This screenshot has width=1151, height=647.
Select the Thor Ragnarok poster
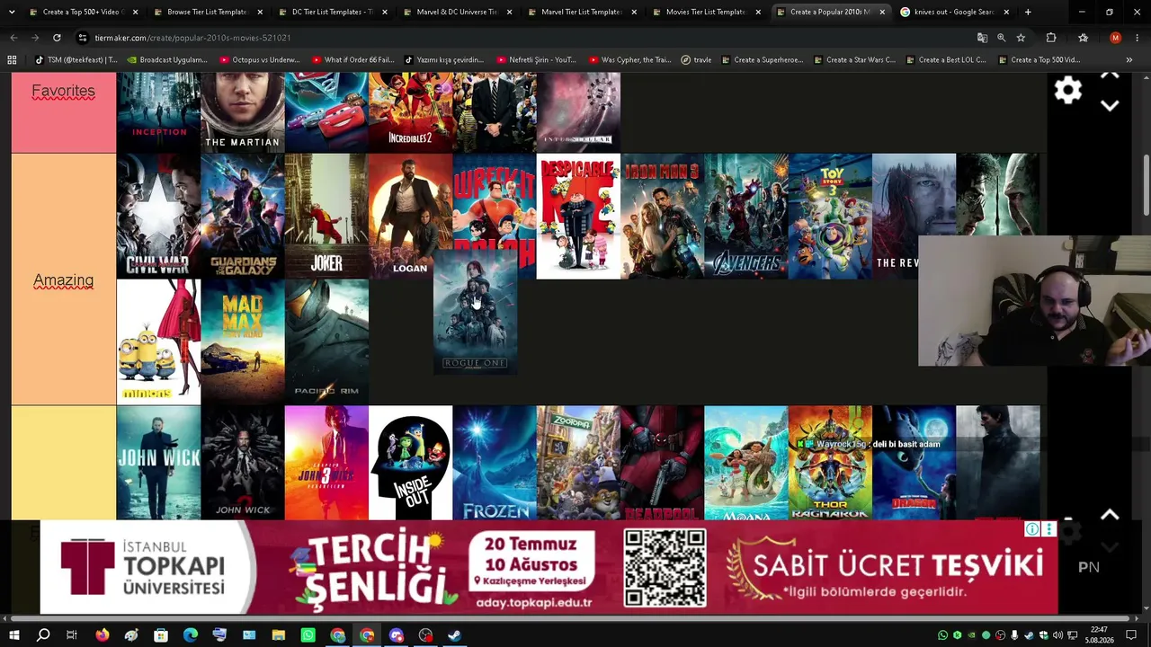click(x=830, y=463)
